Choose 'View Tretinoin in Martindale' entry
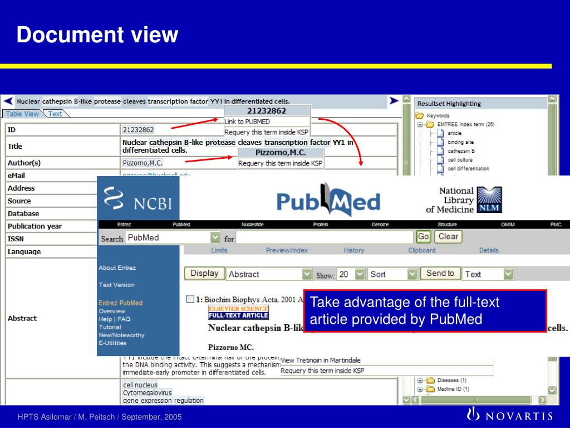This screenshot has height=428, width=570. click(x=321, y=361)
